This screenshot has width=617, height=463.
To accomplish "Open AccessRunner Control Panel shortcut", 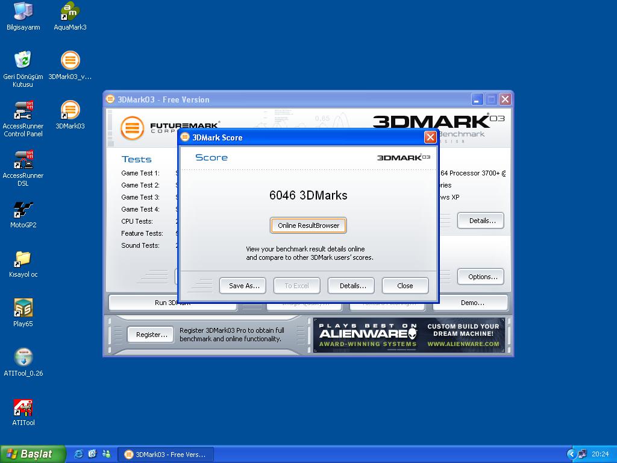I will 23,119.
